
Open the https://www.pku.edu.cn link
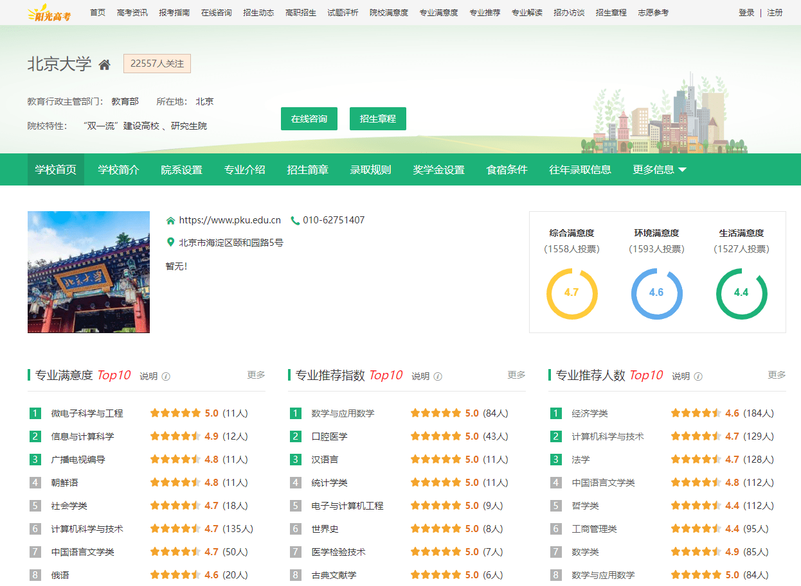click(230, 220)
